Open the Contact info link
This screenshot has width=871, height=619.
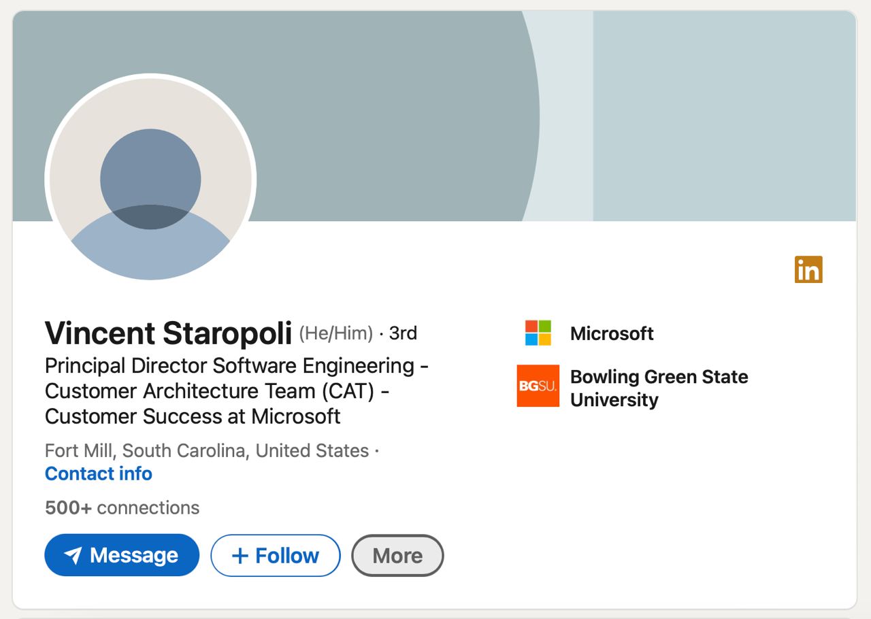pos(99,473)
